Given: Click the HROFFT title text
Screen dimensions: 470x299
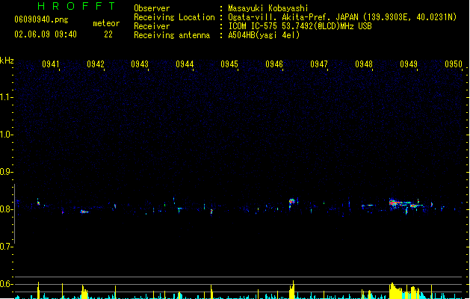Looking at the screenshot, I should (76, 6).
